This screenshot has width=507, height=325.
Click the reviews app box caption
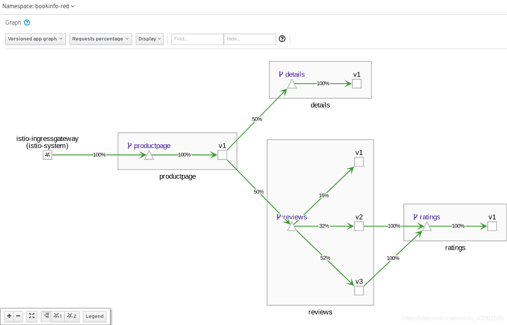(320, 312)
